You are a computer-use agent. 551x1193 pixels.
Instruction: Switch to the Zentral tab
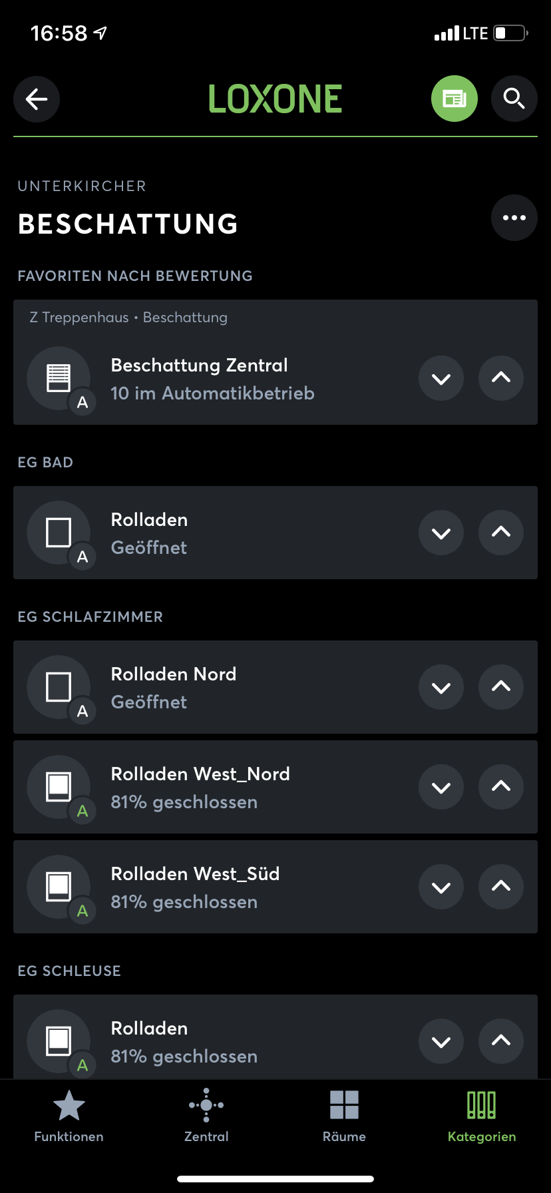(206, 1116)
